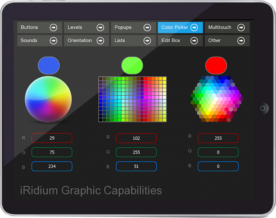Click the arrow icon beside Sounds
The width and height of the screenshot is (276, 218).
(x=53, y=41)
